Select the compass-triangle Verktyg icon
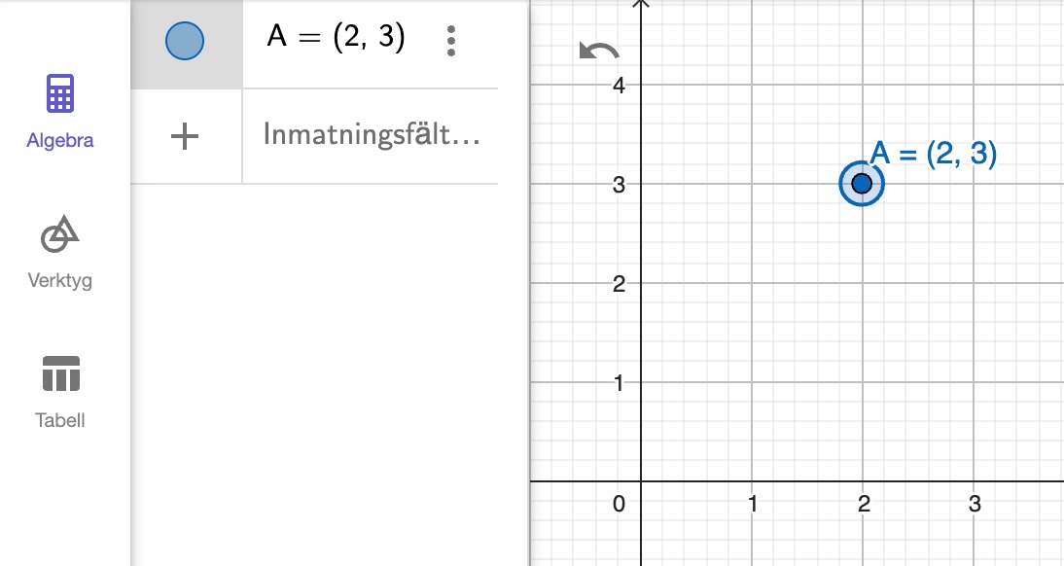Viewport: 1064px width, 566px height. 59,232
